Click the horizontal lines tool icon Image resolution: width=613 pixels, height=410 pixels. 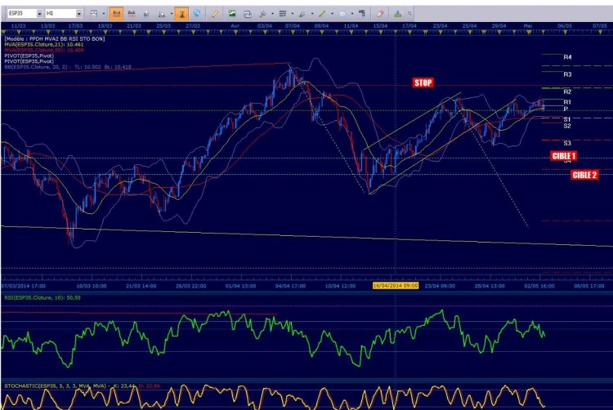[283, 14]
